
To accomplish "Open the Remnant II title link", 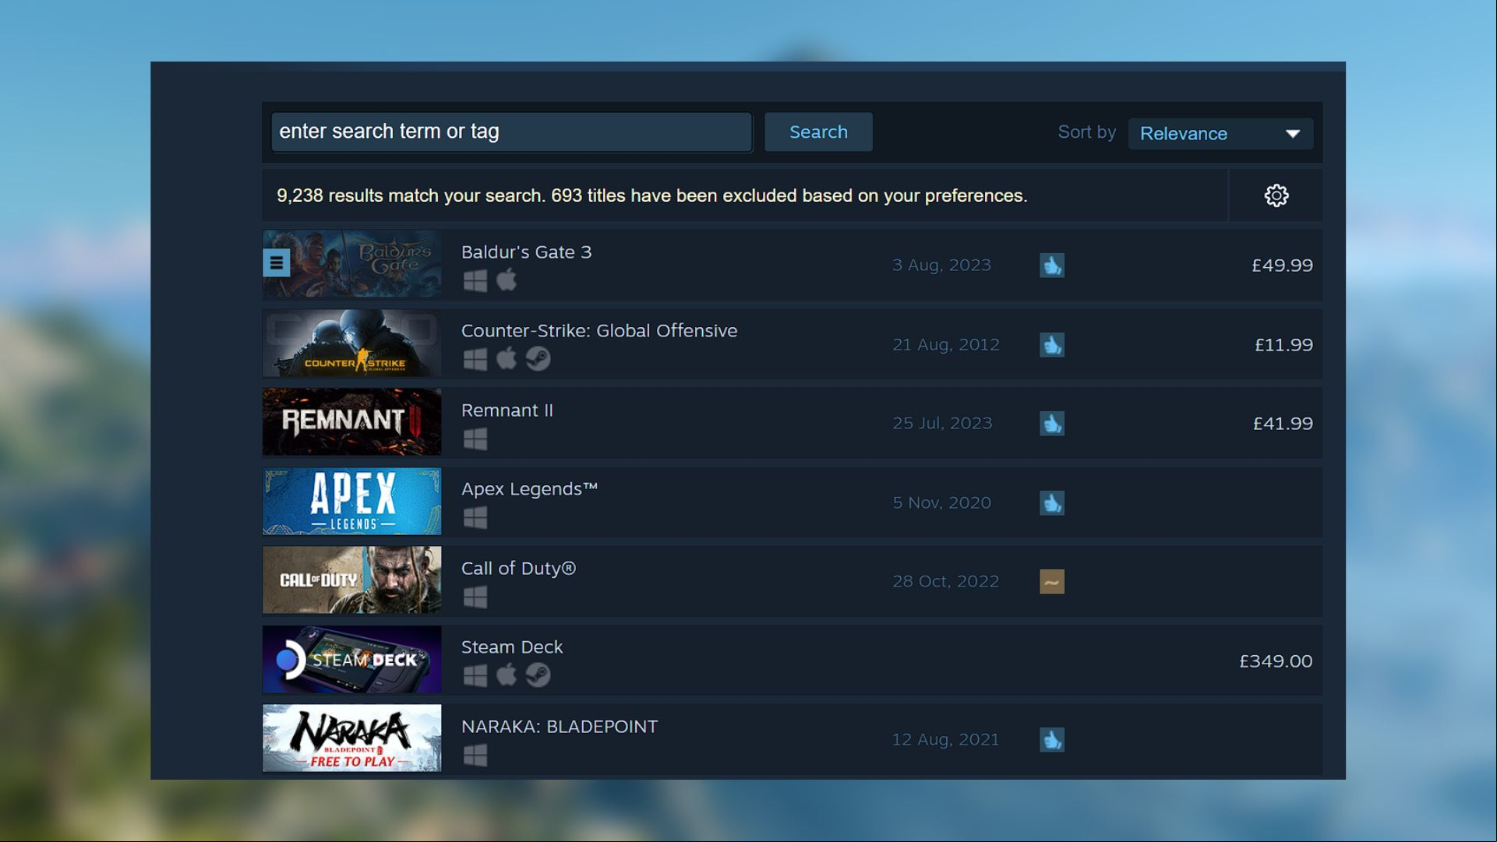I will coord(507,410).
